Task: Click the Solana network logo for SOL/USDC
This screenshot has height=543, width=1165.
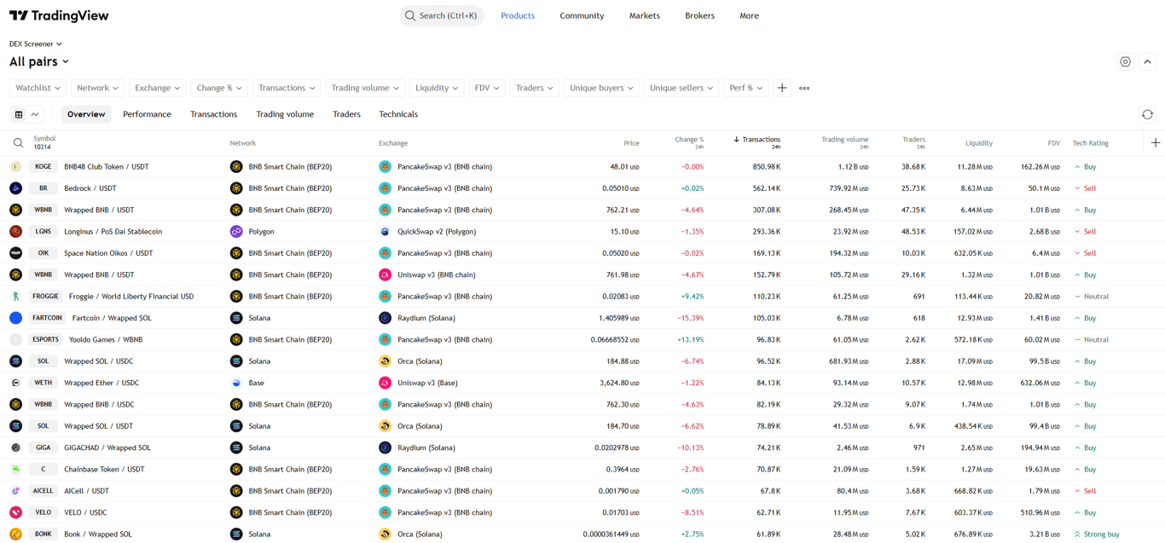Action: [x=236, y=361]
